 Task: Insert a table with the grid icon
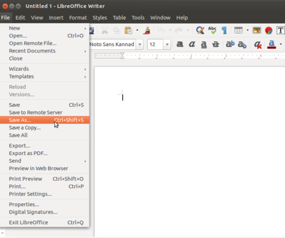238,30
